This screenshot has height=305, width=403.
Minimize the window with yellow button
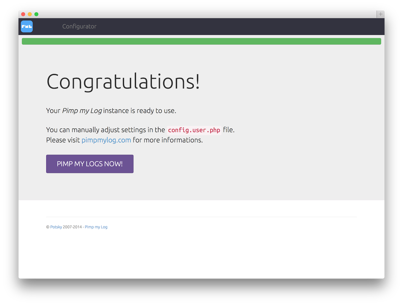(x=30, y=14)
